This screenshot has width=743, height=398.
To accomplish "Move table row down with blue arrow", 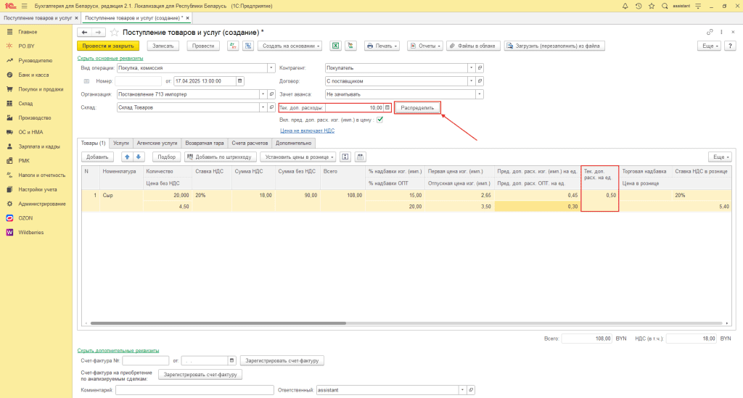I will coord(139,157).
